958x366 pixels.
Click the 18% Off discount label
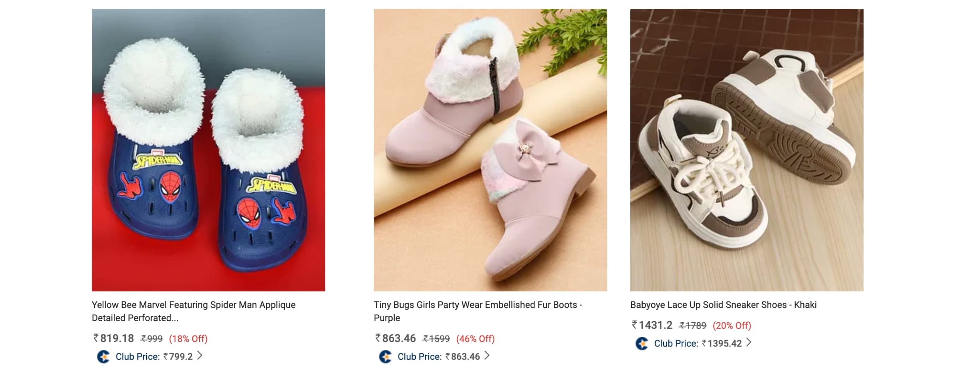(x=188, y=339)
